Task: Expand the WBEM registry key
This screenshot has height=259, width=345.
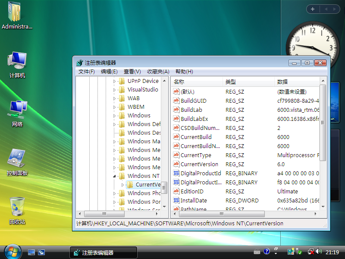Action: point(114,107)
